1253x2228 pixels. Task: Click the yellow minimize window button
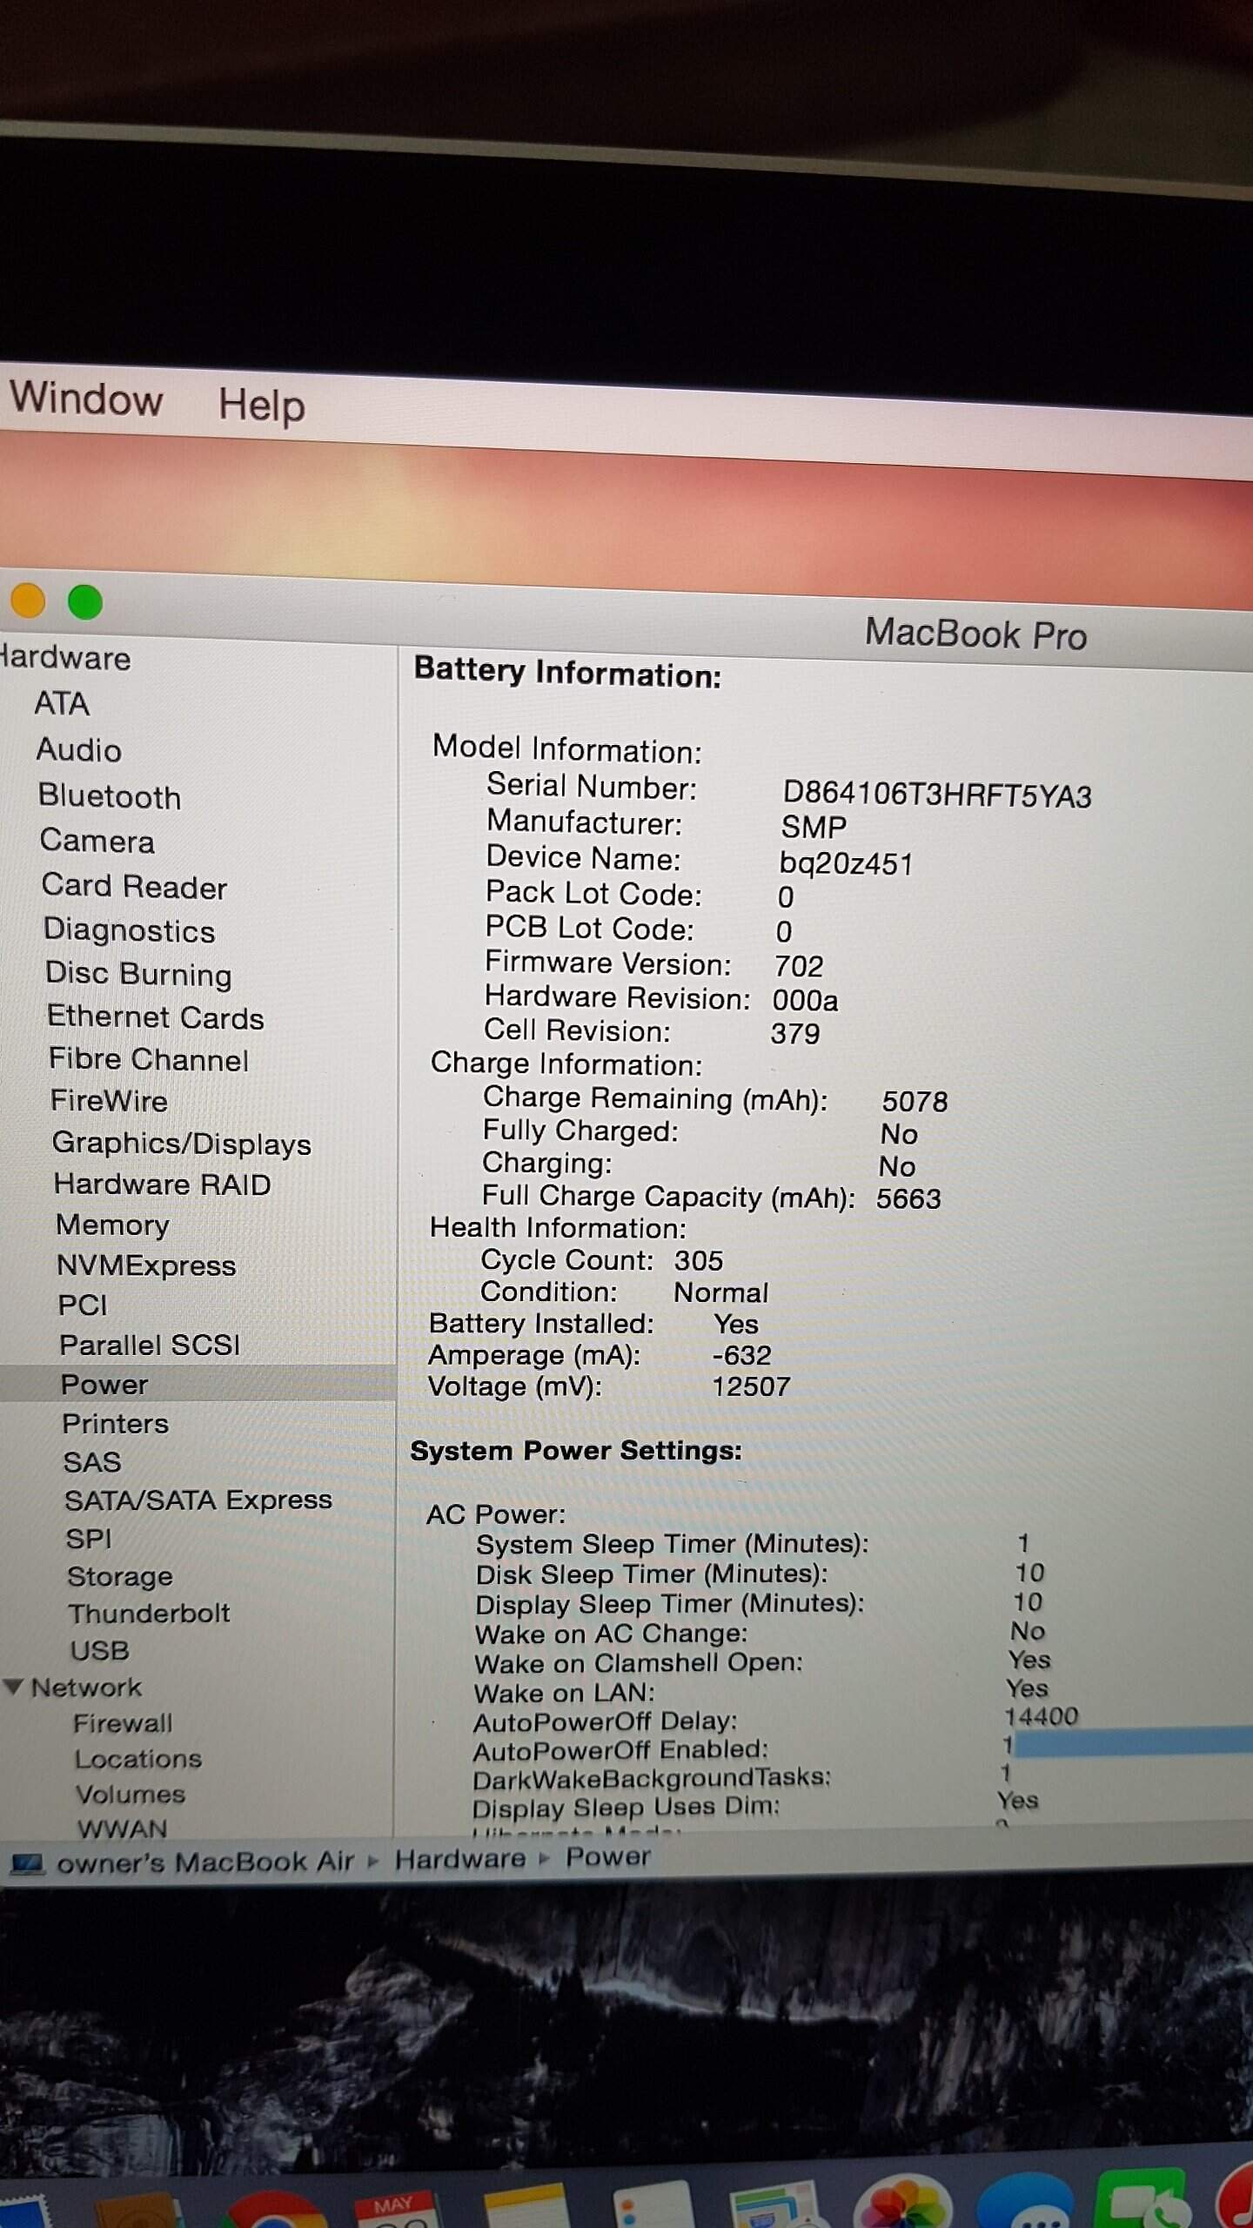click(x=28, y=601)
